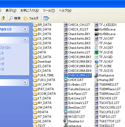Select the CHOK.DAT file icon
125x127 pixels.
tap(66, 80)
